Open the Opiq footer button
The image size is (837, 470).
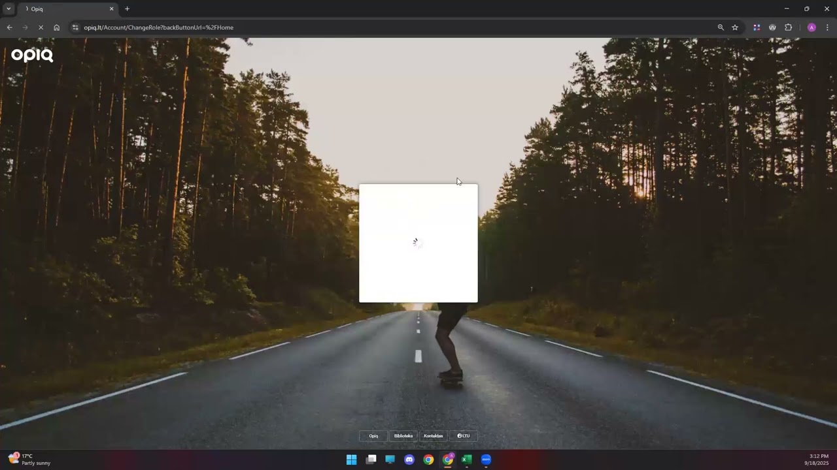373,436
